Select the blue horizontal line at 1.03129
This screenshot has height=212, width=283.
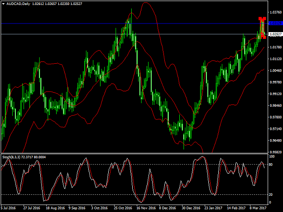click(134, 24)
